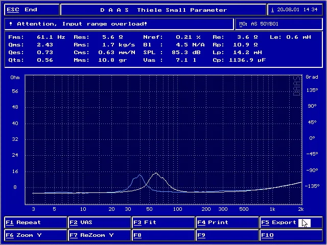Click the date and time info box
This screenshot has width=327, height=245.
pos(295,10)
